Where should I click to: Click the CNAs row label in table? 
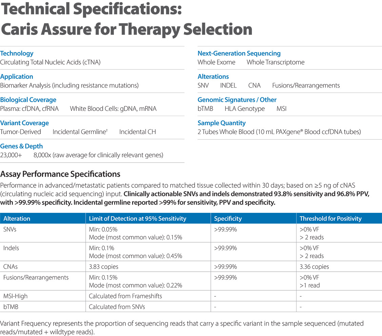11,267
